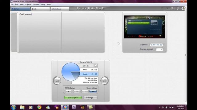Open the Edit menu
The width and height of the screenshot is (197, 110).
coord(17,4)
